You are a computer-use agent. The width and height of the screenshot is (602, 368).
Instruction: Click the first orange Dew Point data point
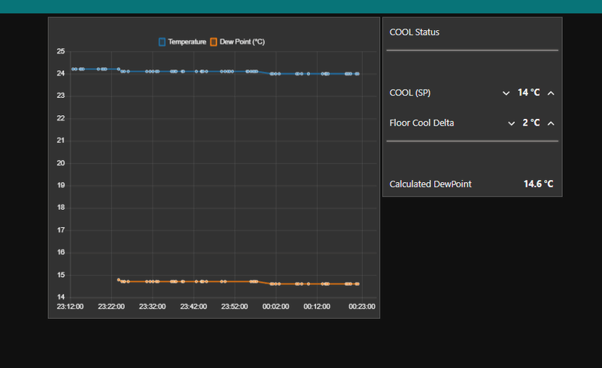(119, 279)
